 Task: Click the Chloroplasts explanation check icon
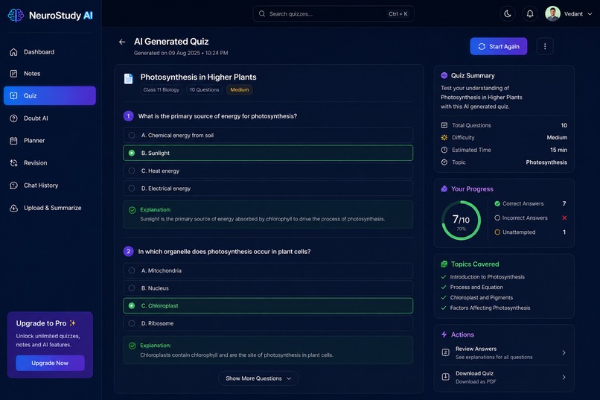[132, 346]
